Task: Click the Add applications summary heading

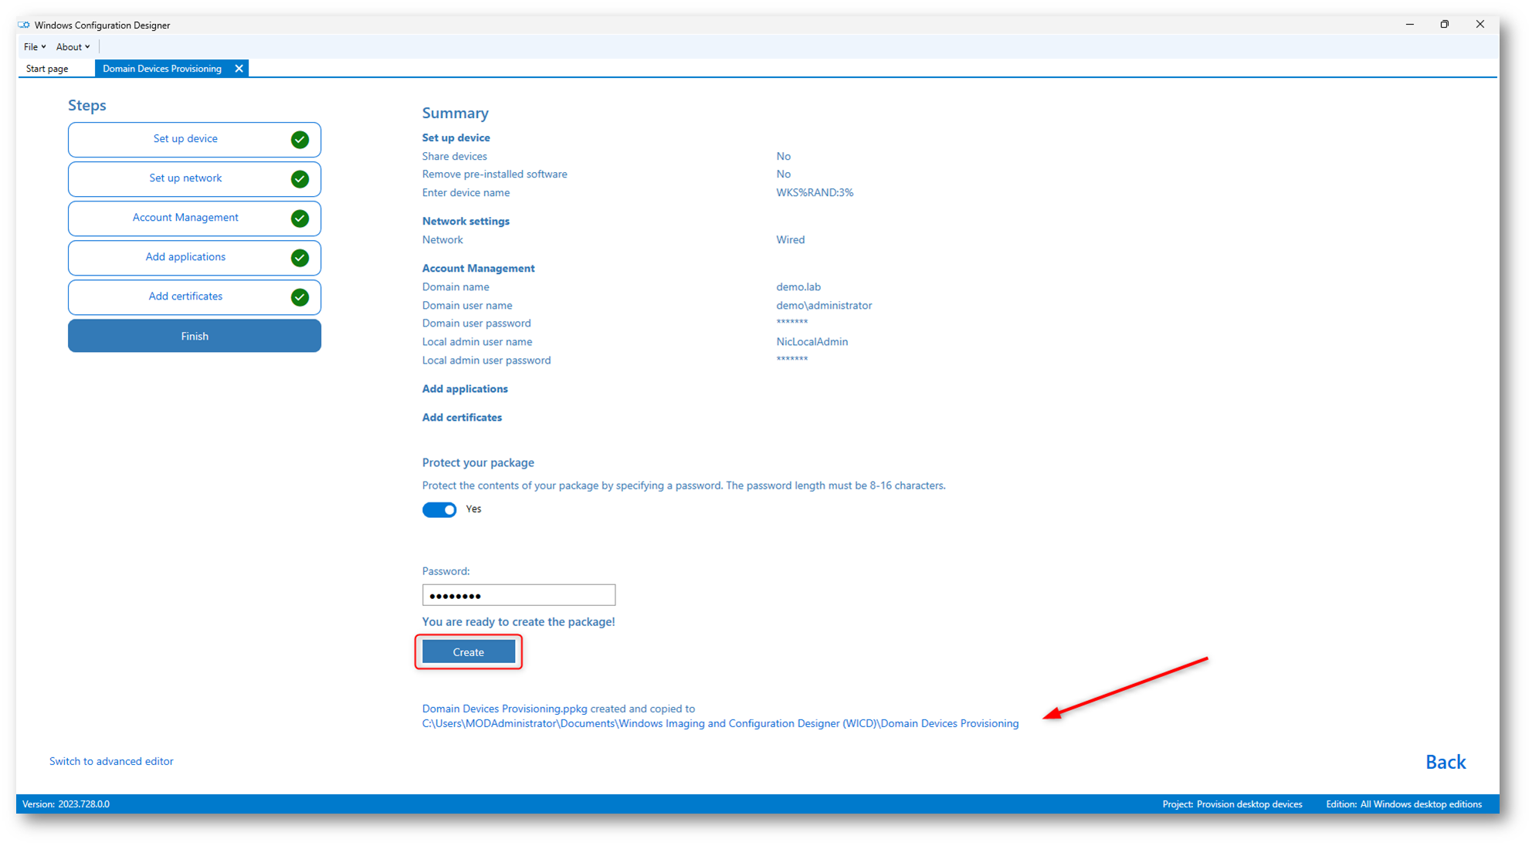Action: tap(465, 389)
